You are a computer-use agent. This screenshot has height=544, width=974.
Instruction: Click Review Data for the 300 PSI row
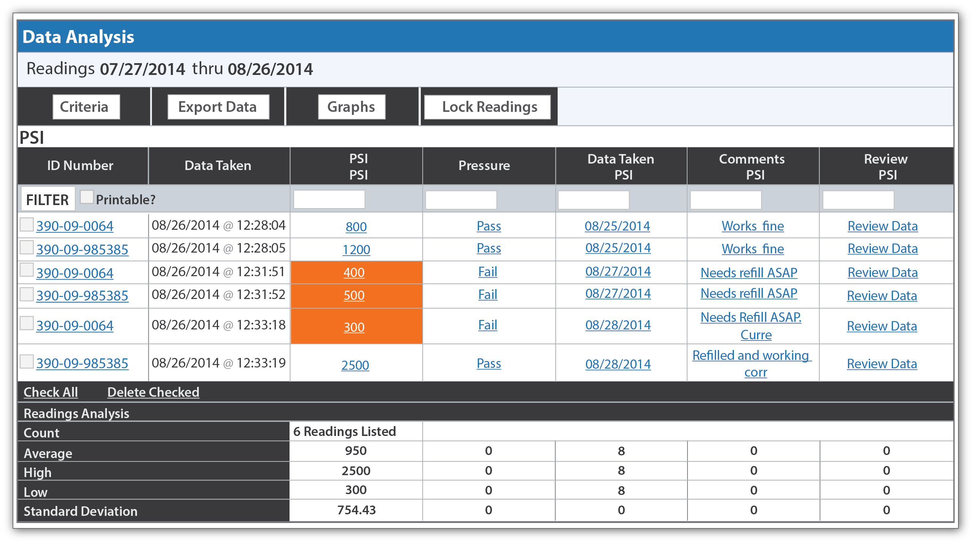882,326
